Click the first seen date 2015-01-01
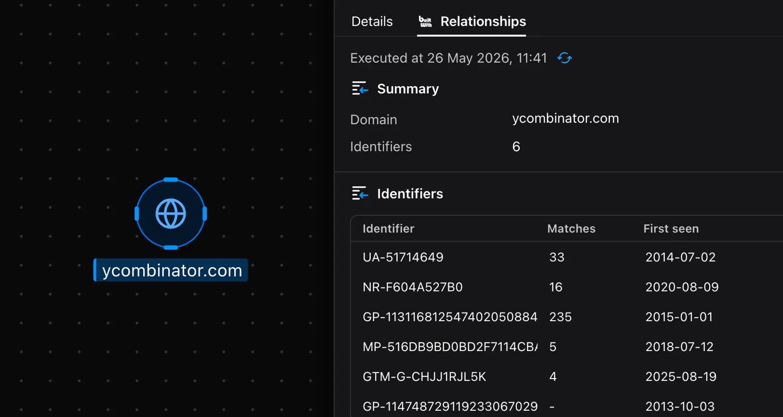The height and width of the screenshot is (417, 783). click(x=679, y=317)
